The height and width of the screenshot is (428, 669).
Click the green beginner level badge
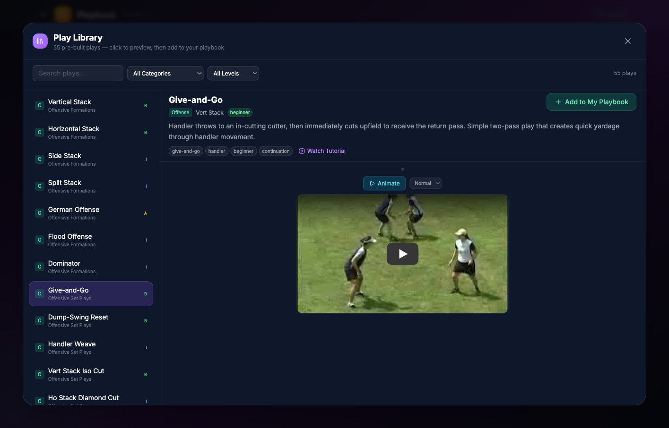coord(240,112)
